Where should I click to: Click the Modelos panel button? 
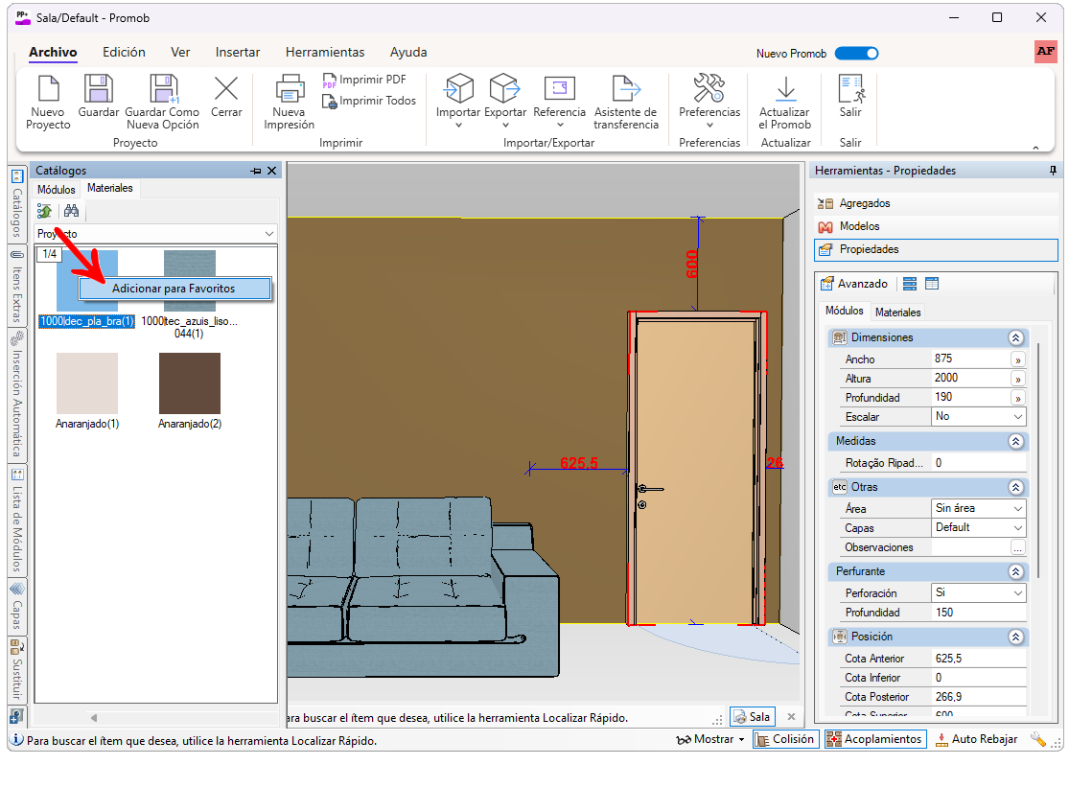tap(859, 226)
